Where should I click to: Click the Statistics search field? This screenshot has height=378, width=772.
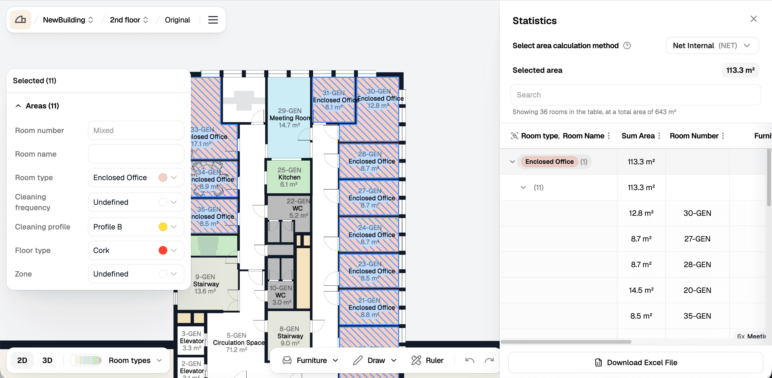635,95
